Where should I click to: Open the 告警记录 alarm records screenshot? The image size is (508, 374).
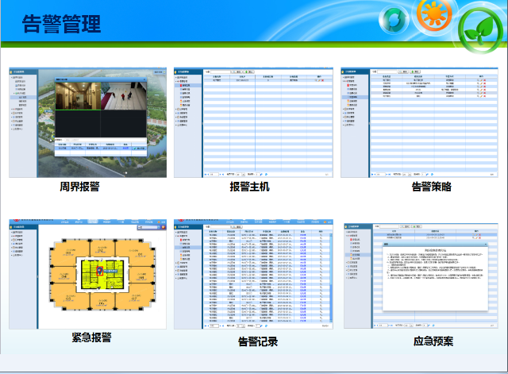[x=253, y=274]
